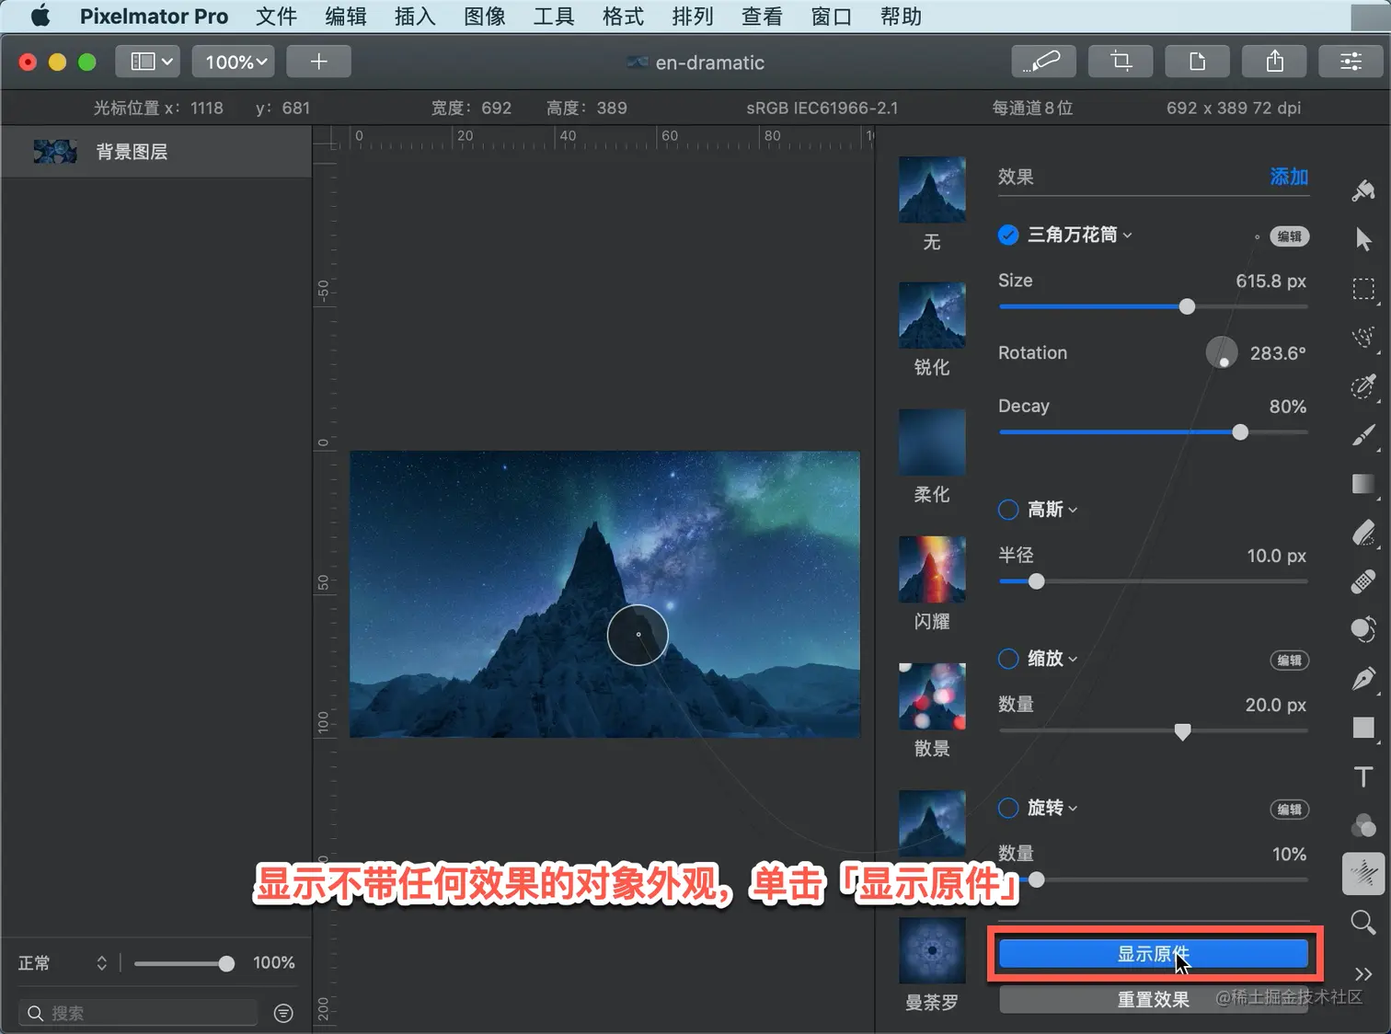Select the Arrange arrow tool
The height and width of the screenshot is (1034, 1391).
click(1363, 239)
